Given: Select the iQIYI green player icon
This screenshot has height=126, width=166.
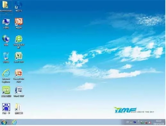Looking at the screenshot, I should click(6, 90).
